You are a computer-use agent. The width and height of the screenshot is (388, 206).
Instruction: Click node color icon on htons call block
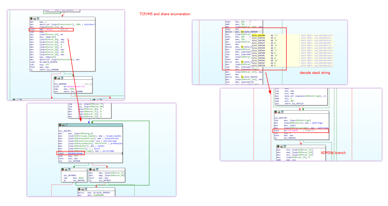click(x=31, y=19)
